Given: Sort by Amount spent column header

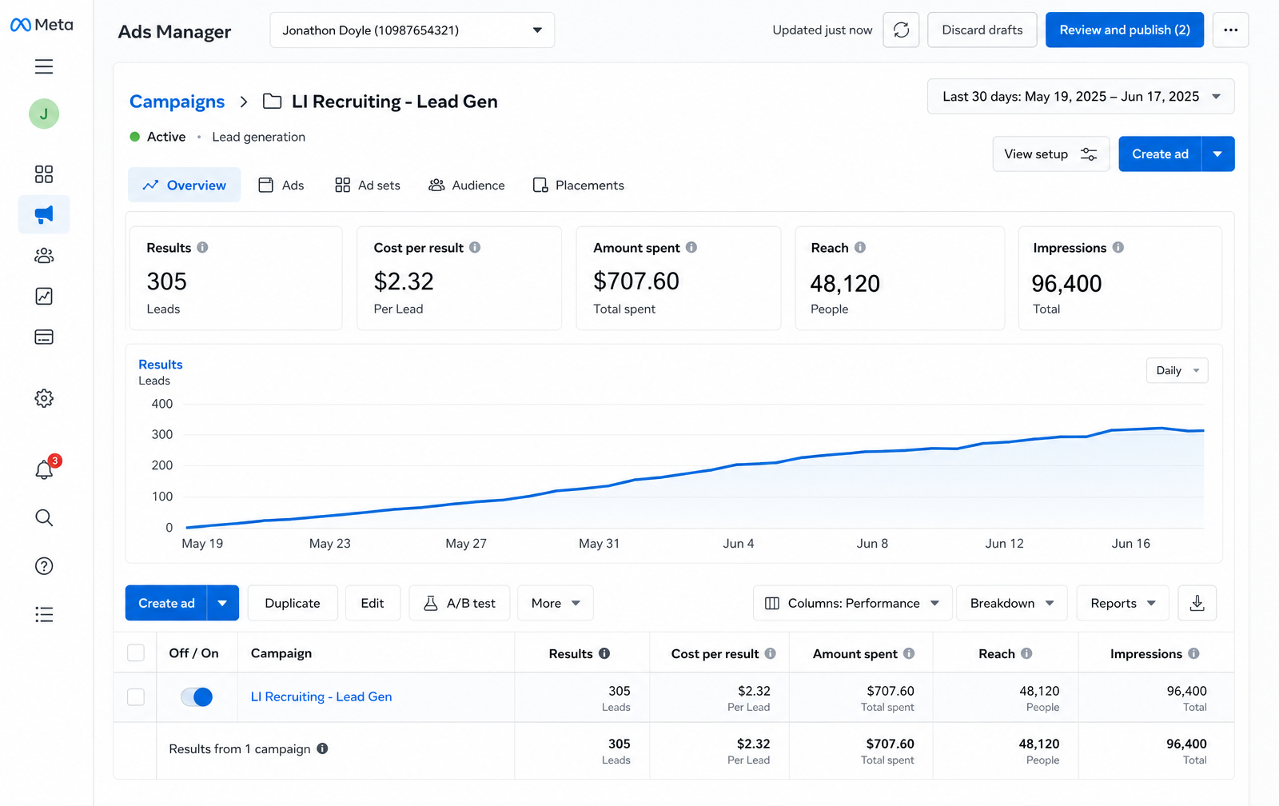Looking at the screenshot, I should (855, 653).
